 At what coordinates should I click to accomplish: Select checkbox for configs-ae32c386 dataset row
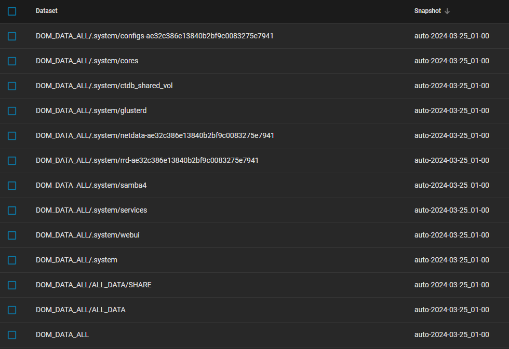12,36
